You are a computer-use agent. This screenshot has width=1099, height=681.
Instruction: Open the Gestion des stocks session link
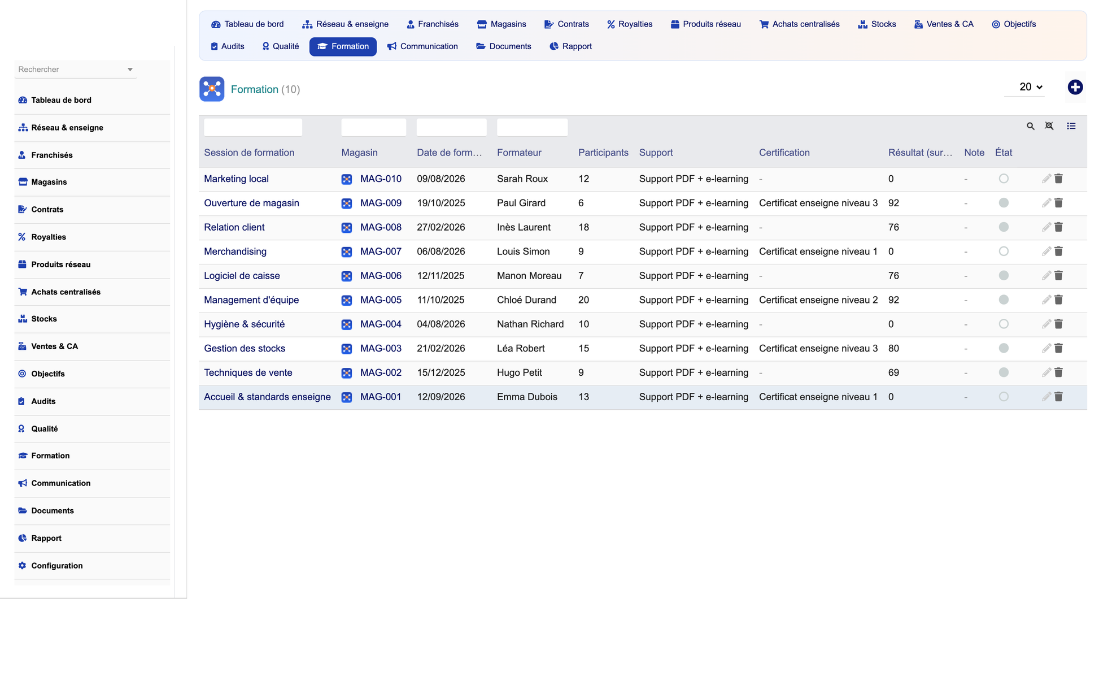pyautogui.click(x=245, y=349)
